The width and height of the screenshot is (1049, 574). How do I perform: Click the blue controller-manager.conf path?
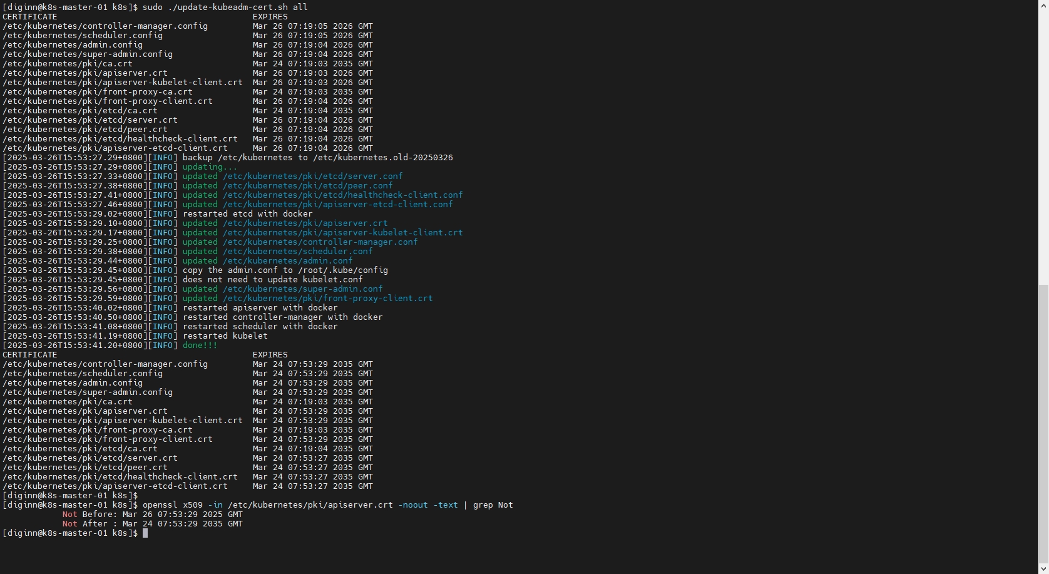click(x=320, y=242)
